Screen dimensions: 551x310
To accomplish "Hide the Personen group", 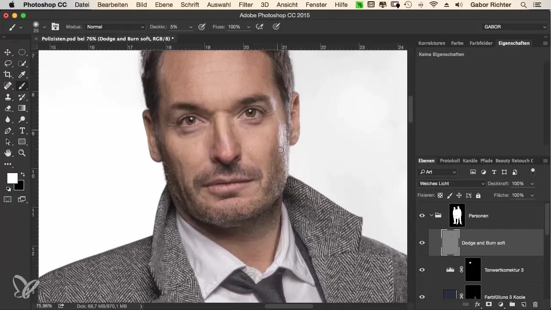I will pos(422,216).
